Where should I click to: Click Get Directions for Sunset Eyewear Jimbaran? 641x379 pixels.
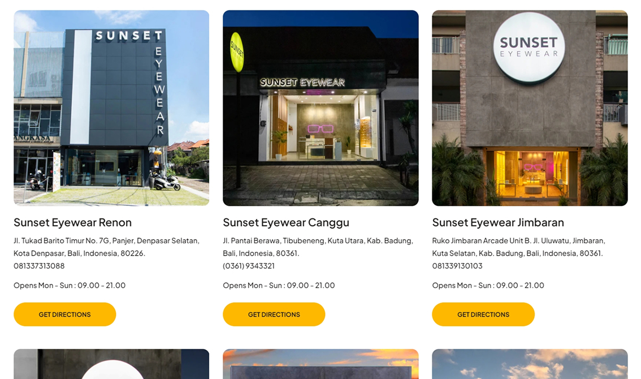pos(483,315)
